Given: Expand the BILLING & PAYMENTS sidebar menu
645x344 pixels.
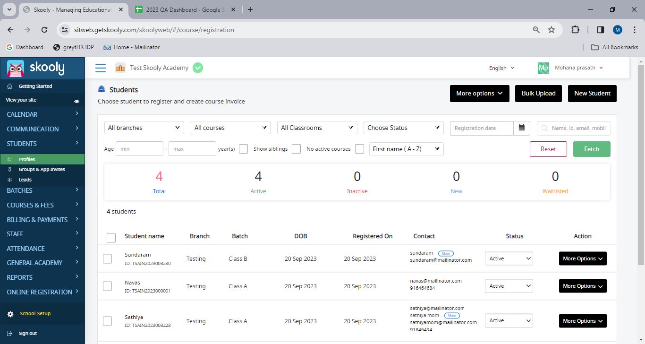Looking at the screenshot, I should [x=42, y=220].
